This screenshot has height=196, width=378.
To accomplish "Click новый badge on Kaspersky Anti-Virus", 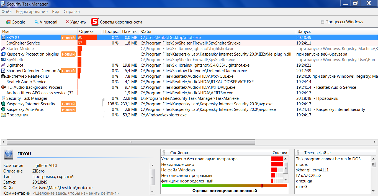I will point(68,109).
